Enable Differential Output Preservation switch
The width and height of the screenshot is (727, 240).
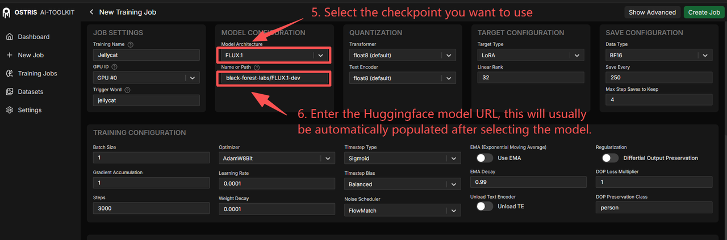click(x=610, y=158)
